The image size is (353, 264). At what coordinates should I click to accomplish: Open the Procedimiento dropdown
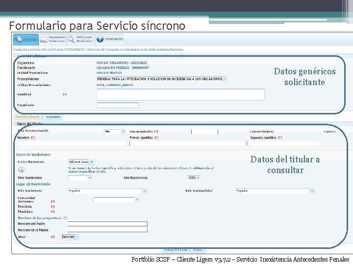pos(162,79)
